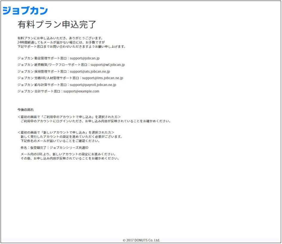Image resolution: width=282 pixels, height=244 pixels.
Task: Click the support@lms.jobcan.ne.jp email address
Action: tap(103, 78)
